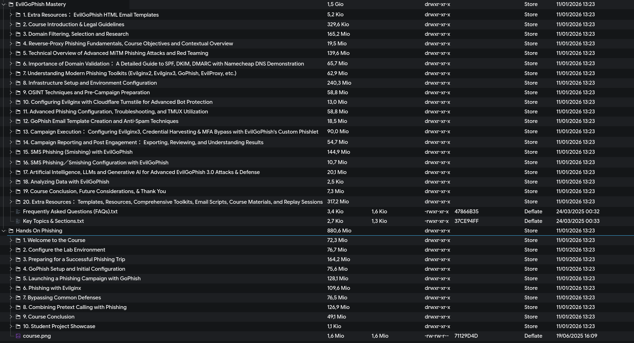
Task: Expand the Phishing with Evilginx folder
Action: pyautogui.click(x=11, y=288)
